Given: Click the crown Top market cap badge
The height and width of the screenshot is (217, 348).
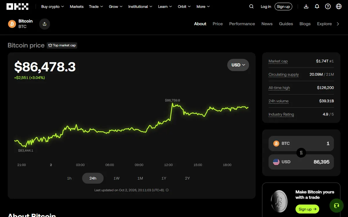Looking at the screenshot, I should [x=62, y=45].
